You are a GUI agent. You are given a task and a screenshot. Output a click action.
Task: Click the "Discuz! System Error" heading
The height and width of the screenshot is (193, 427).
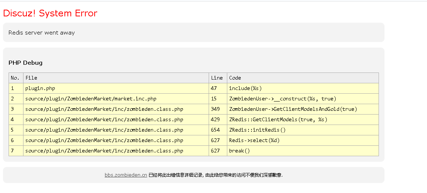click(50, 13)
